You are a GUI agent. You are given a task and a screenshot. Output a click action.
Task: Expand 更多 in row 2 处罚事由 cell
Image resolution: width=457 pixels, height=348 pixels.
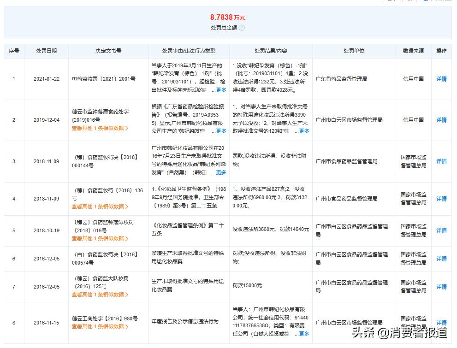pos(220,131)
